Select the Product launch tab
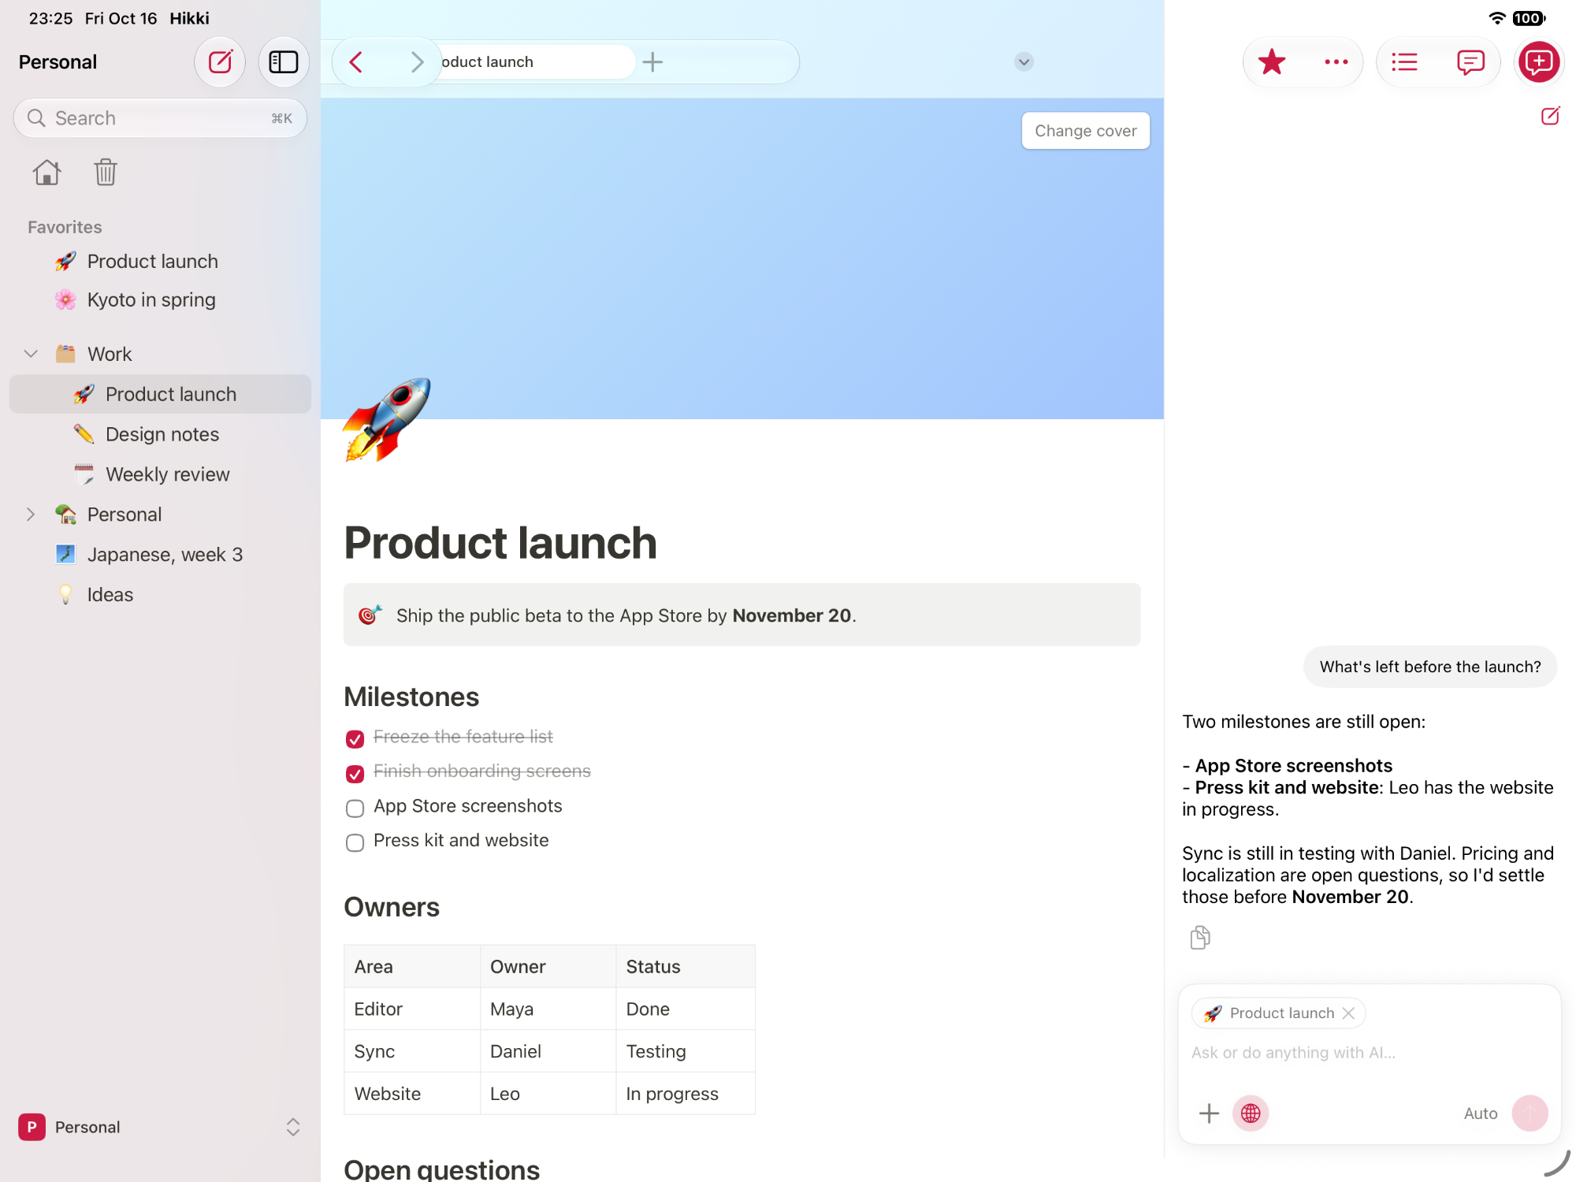The height and width of the screenshot is (1182, 1576). pos(536,61)
